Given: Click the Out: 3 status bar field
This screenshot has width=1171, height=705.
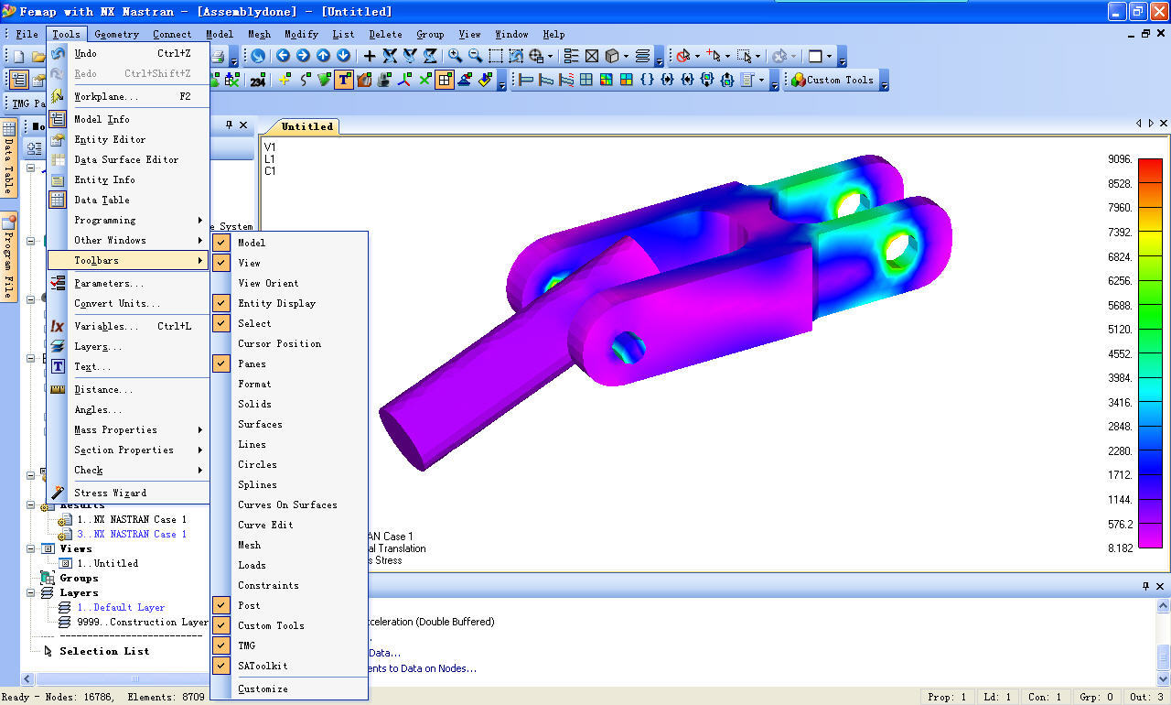Looking at the screenshot, I should 1146,697.
